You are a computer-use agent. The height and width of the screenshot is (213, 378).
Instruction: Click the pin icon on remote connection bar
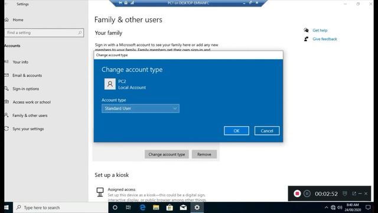(120, 2)
